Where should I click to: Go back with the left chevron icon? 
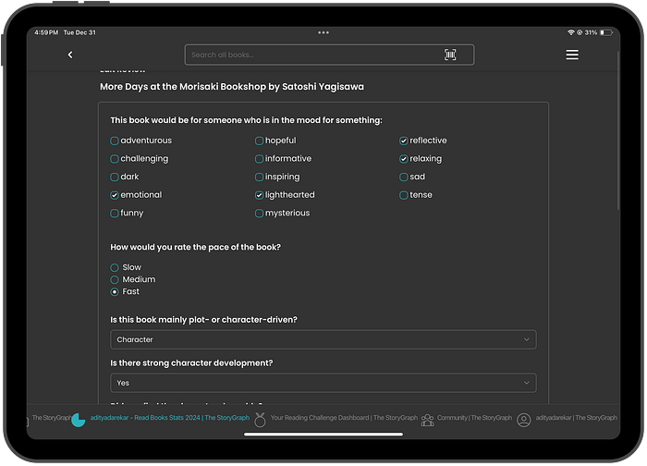[x=70, y=55]
